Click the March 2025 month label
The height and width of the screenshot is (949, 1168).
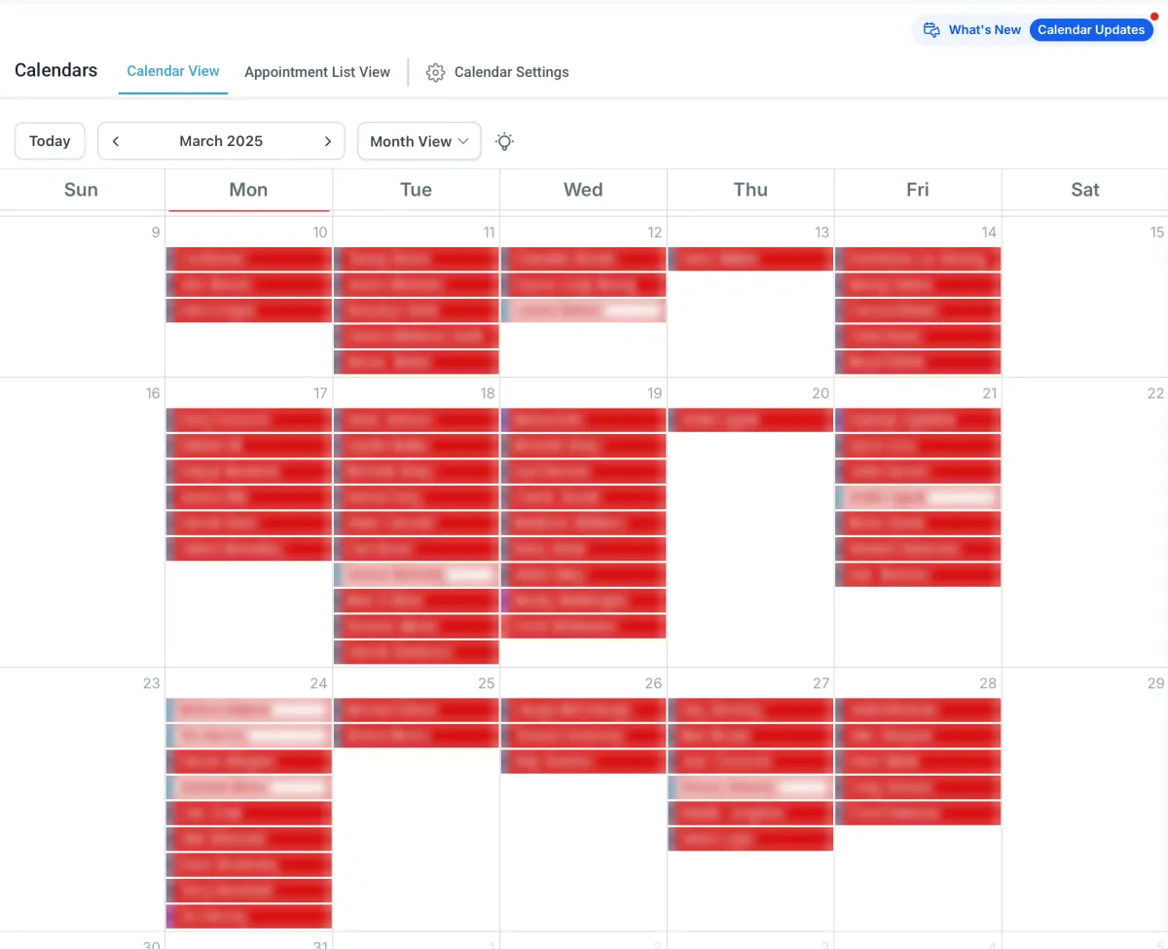221,141
